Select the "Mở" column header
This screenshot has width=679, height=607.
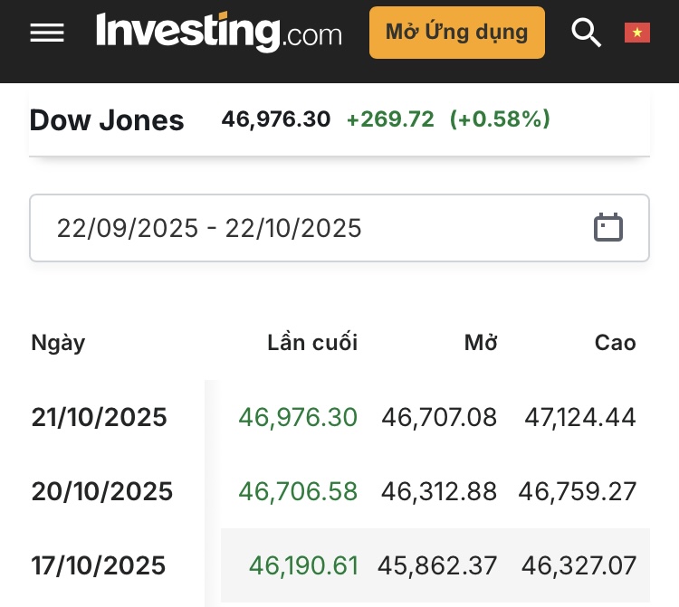[481, 343]
